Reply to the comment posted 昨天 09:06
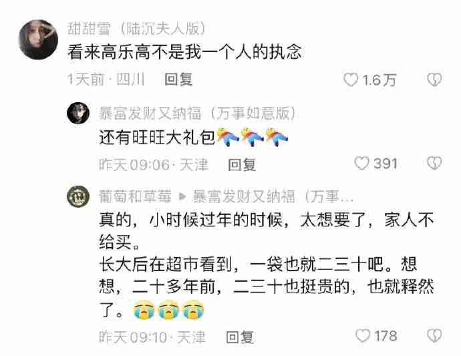 coord(242,164)
